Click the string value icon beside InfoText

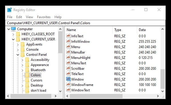[68, 36]
